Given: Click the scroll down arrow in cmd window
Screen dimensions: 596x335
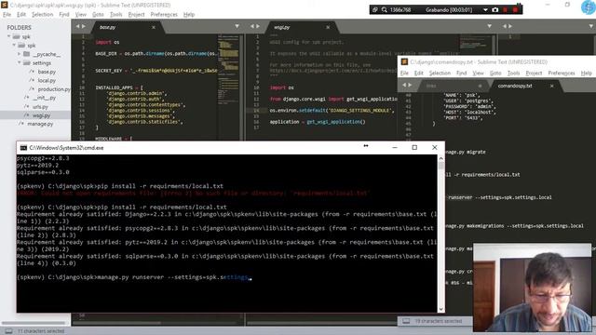Looking at the screenshot, I should click(x=440, y=309).
